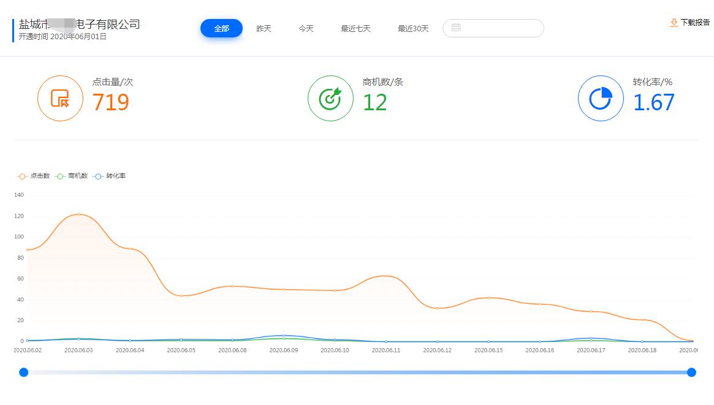Click the 2020.06.11 point on orange line

[385, 276]
